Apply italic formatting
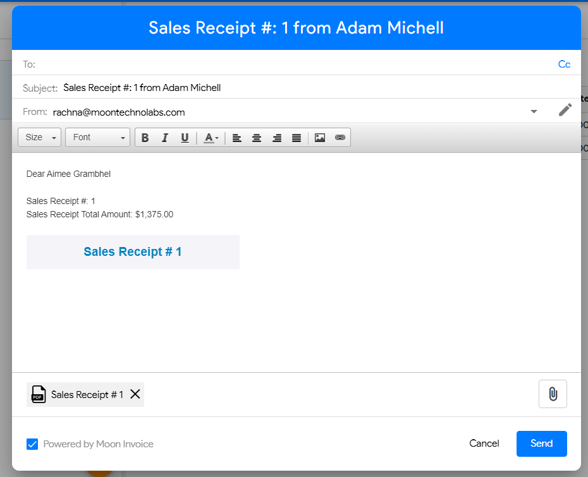Image resolution: width=588 pixels, height=477 pixels. click(x=164, y=138)
